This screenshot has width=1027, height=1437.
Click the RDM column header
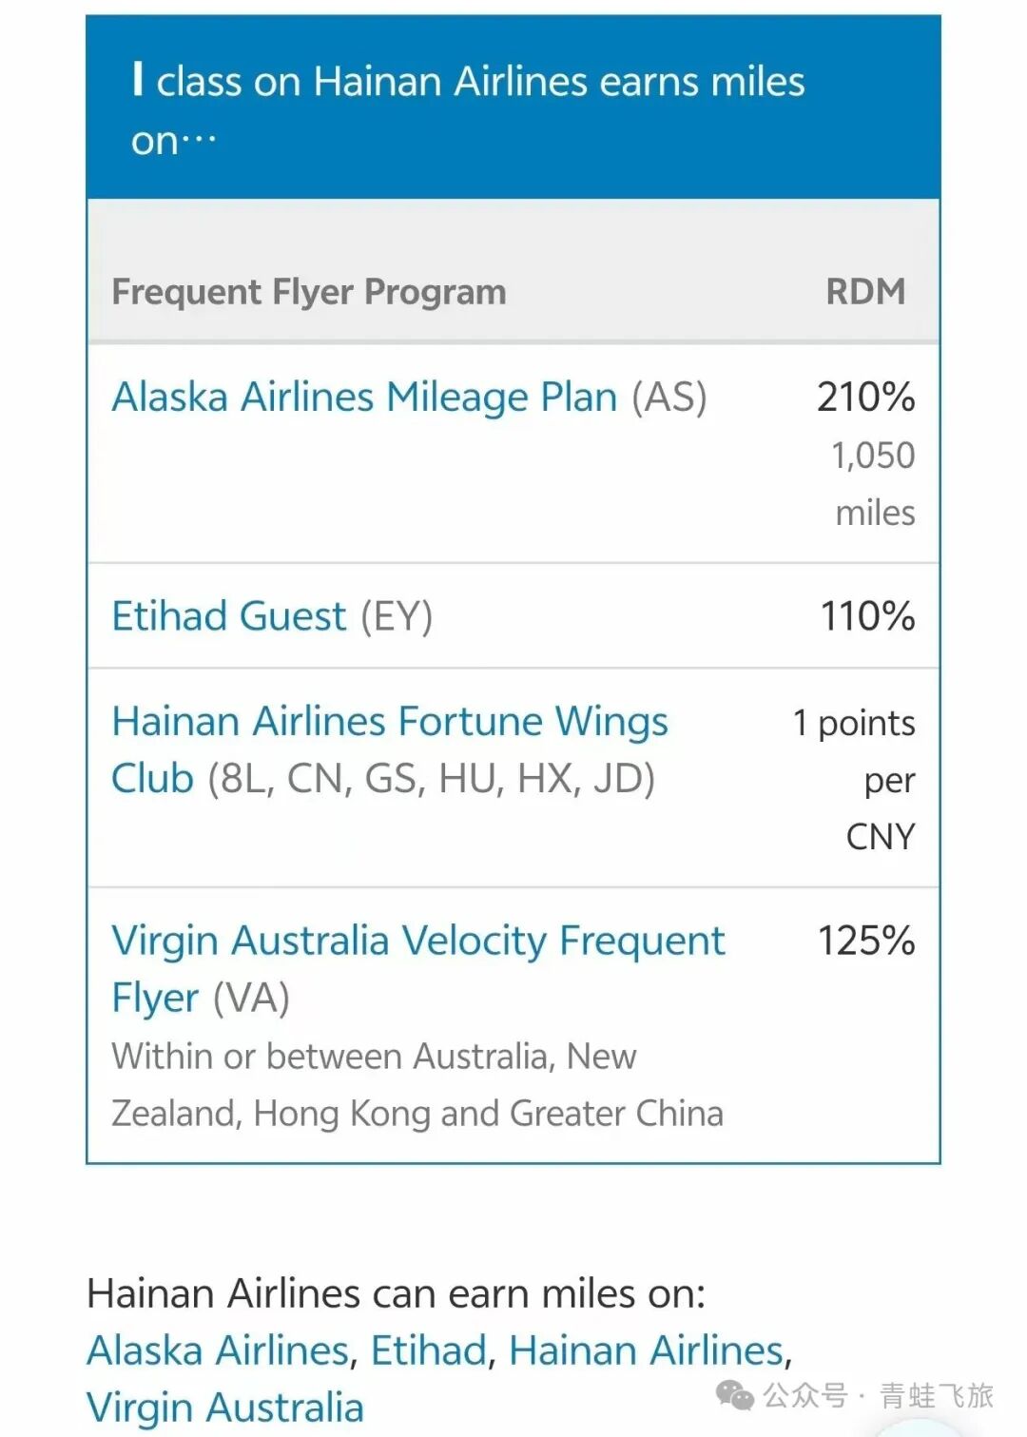click(x=864, y=292)
